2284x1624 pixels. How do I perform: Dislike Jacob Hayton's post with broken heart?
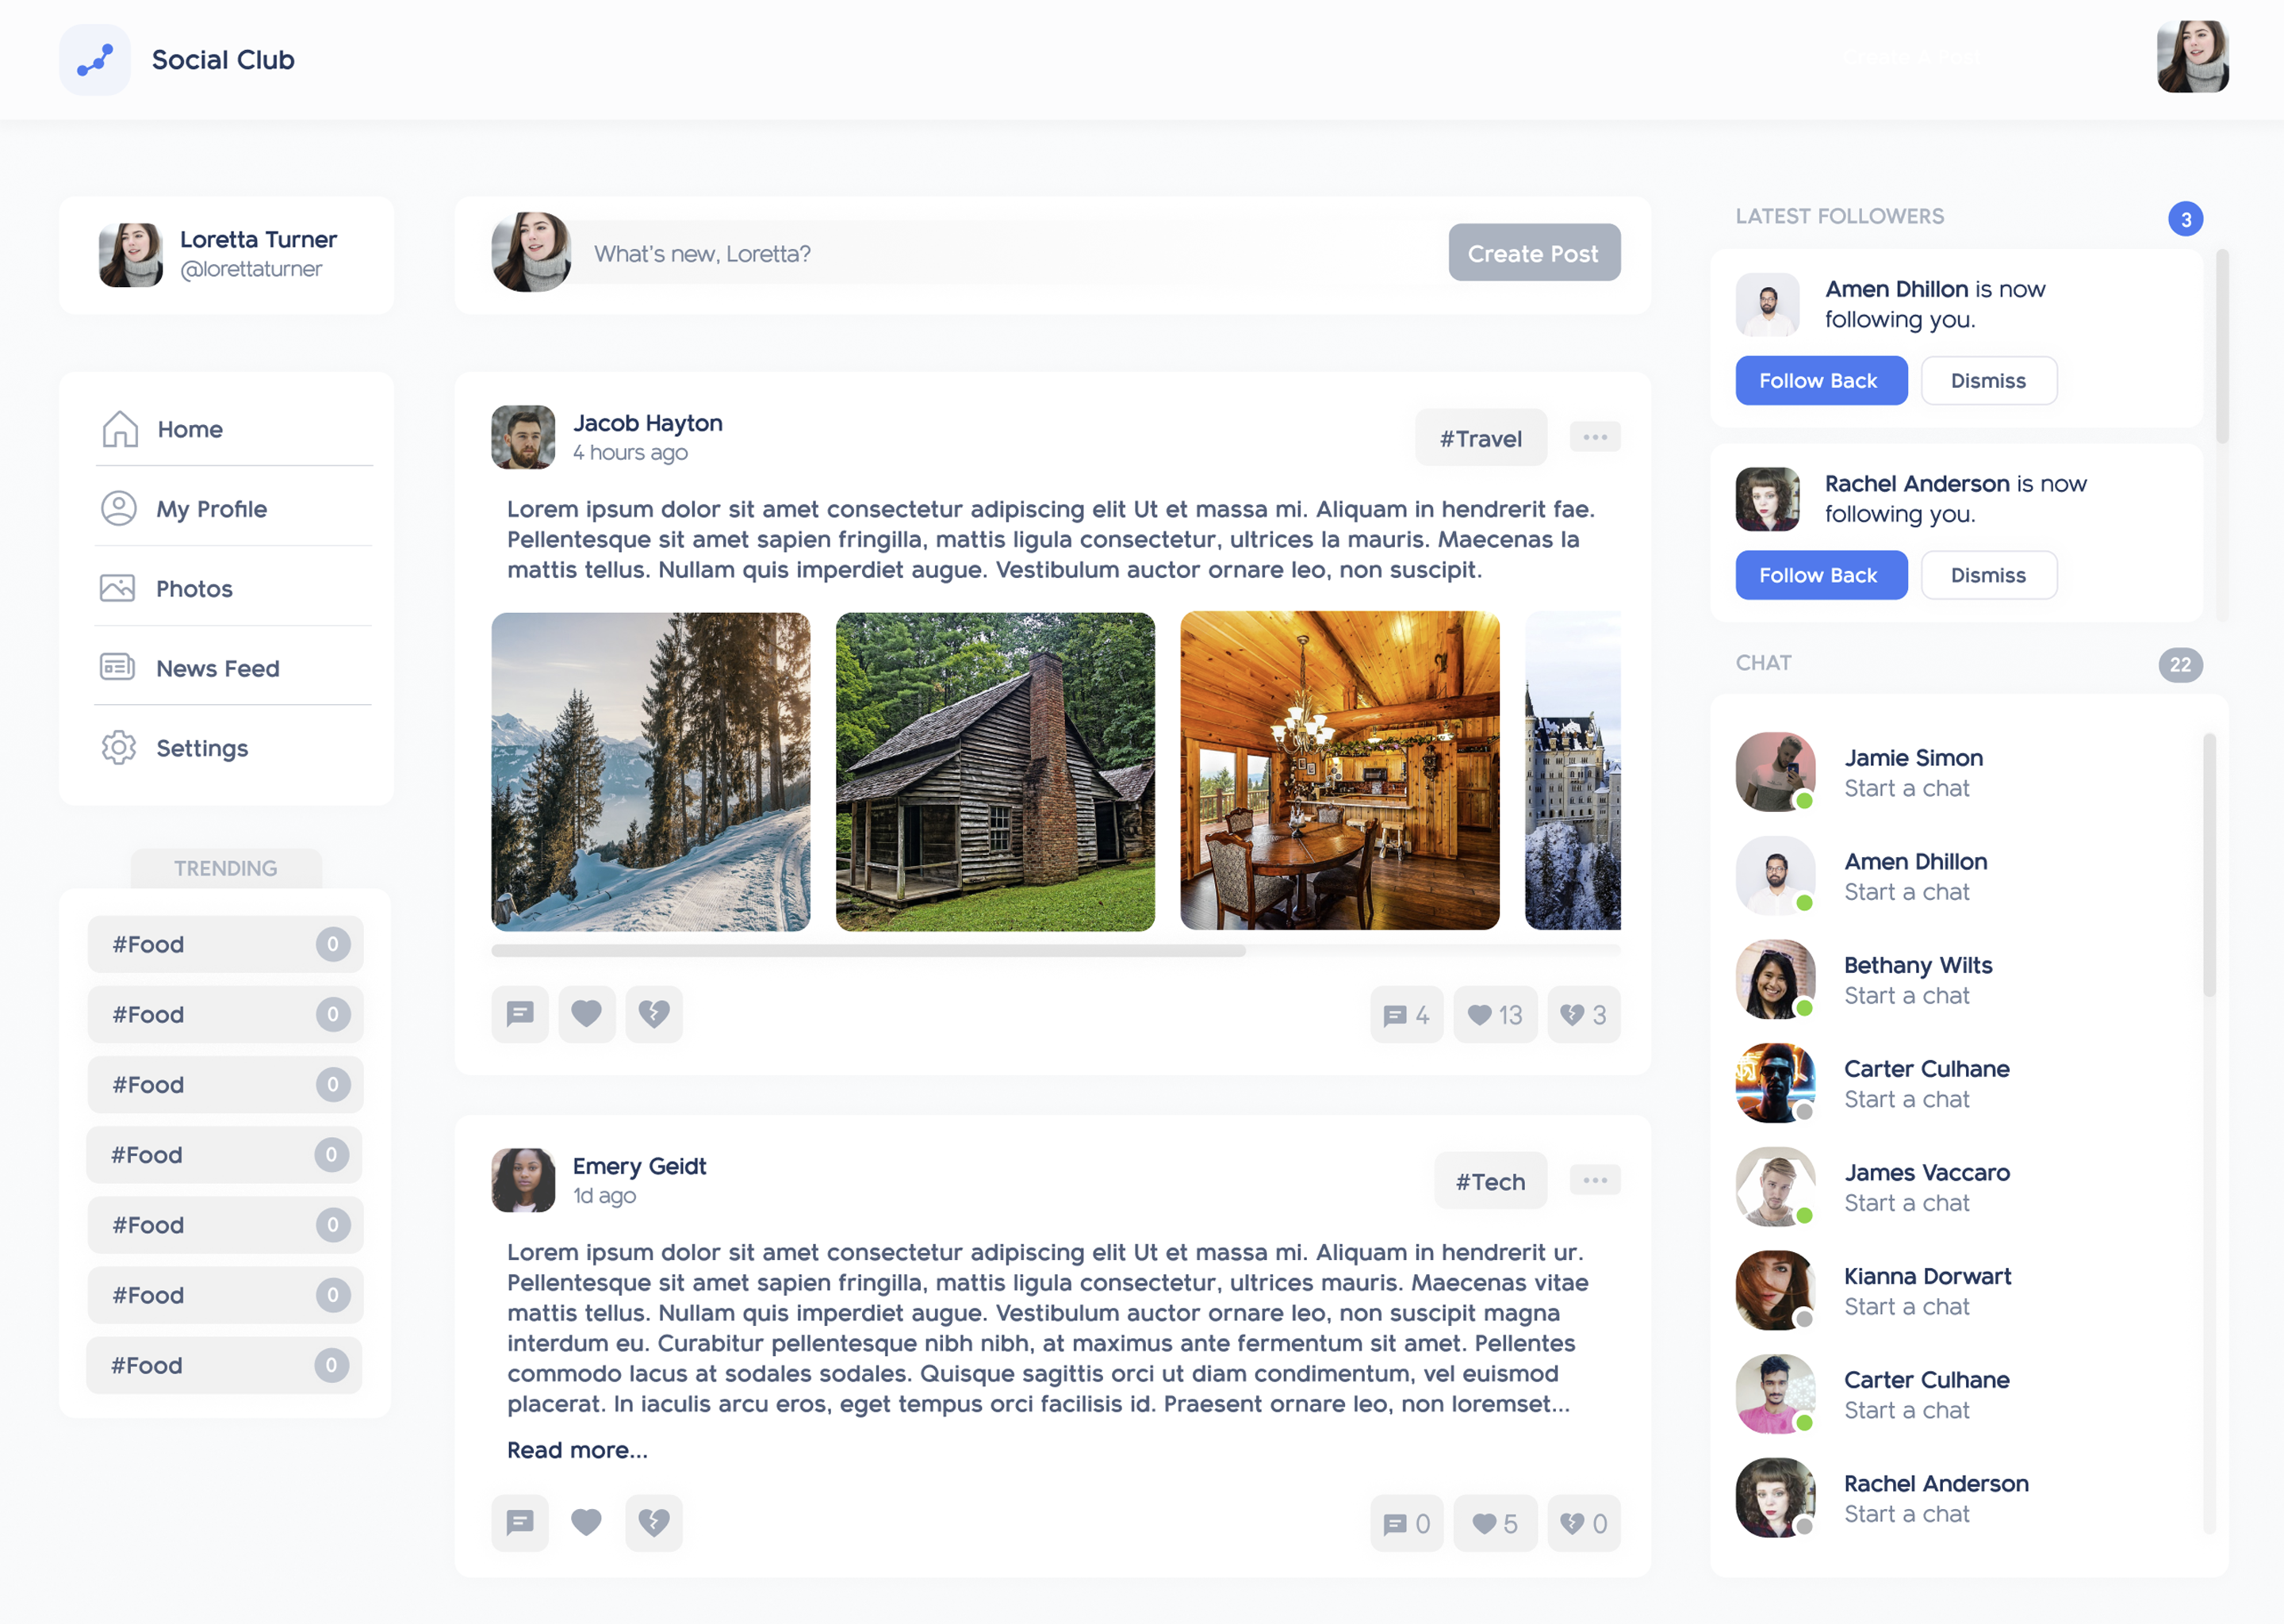pyautogui.click(x=654, y=1014)
